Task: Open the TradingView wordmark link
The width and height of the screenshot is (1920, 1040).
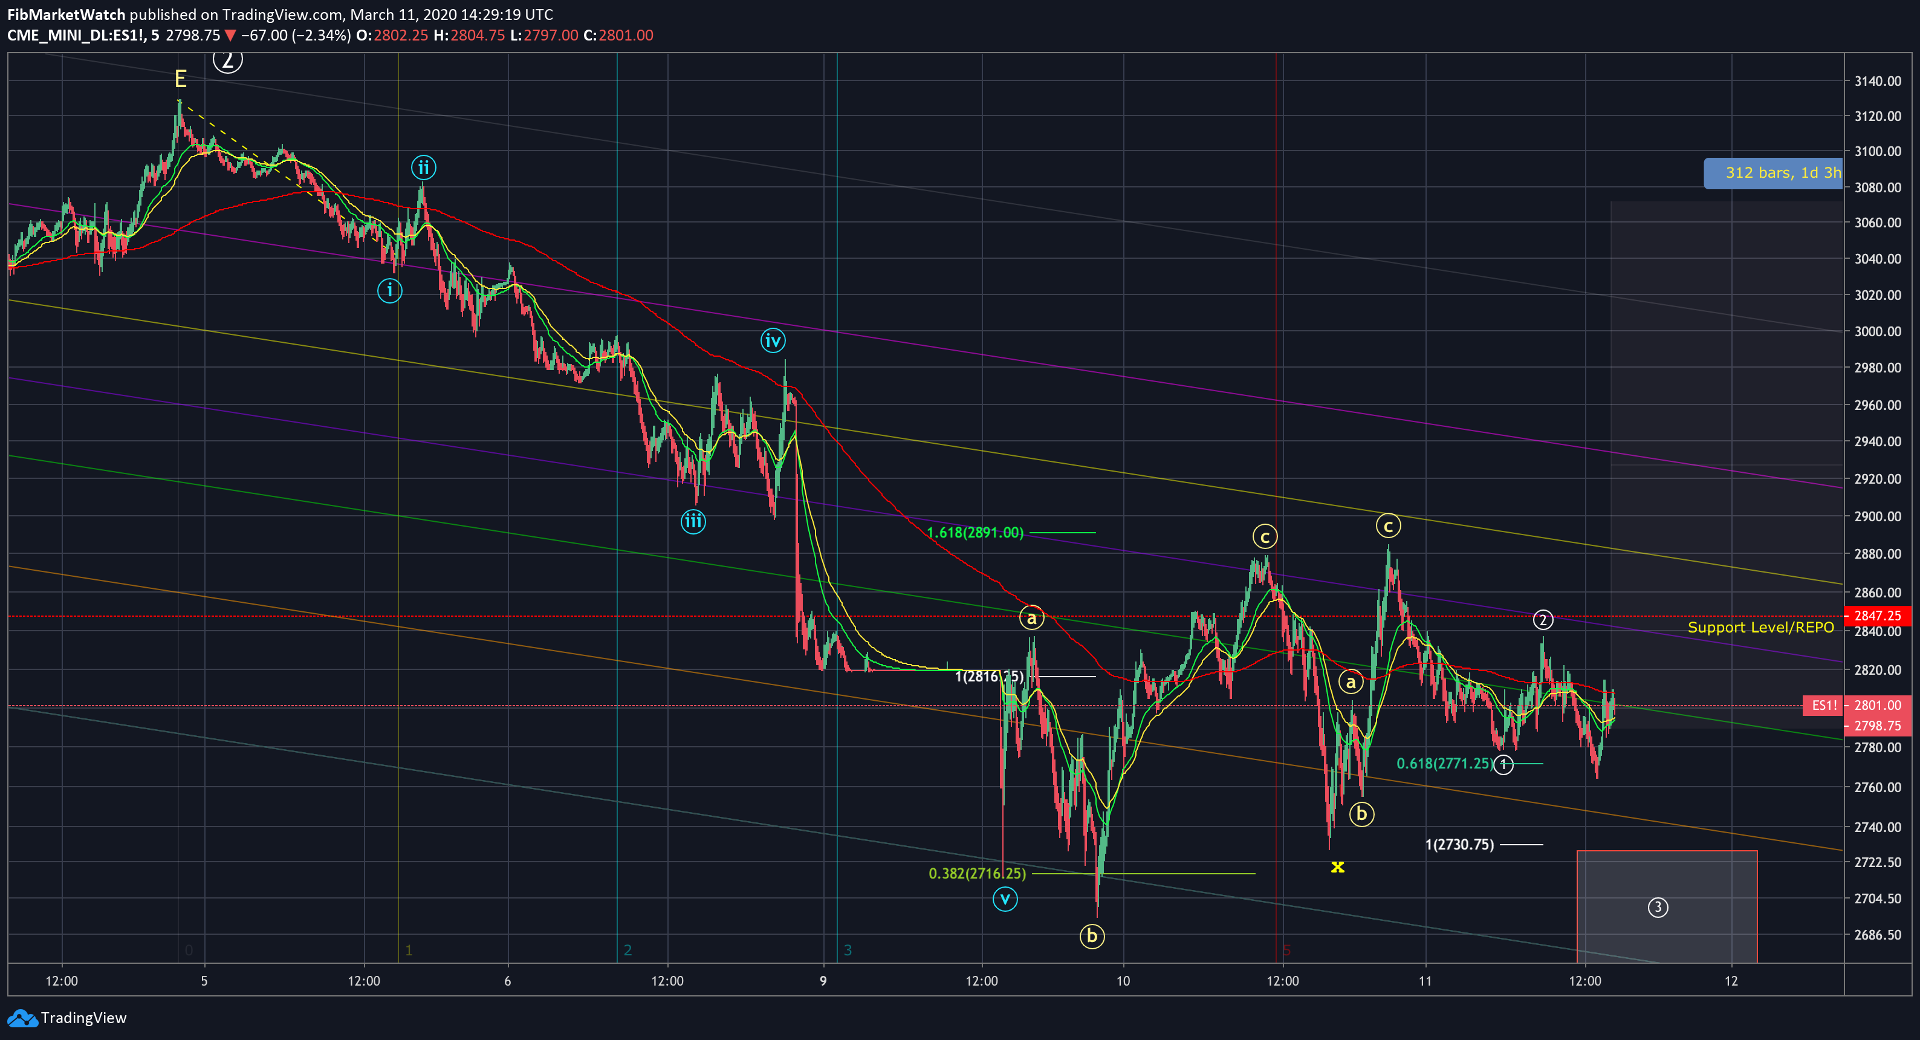Action: point(83,1018)
